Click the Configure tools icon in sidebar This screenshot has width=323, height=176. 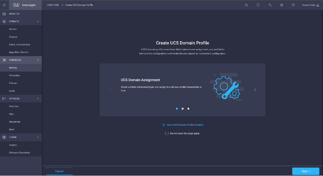click(4, 60)
